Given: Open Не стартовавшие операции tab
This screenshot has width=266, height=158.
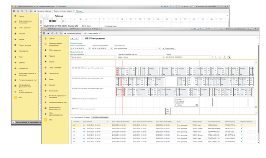Looking at the screenshot, I should pyautogui.click(x=81, y=117).
